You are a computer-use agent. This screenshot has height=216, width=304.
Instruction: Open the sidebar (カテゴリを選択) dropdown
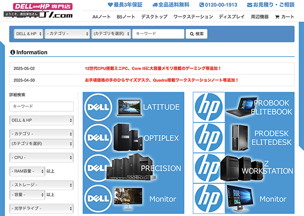tap(42, 144)
